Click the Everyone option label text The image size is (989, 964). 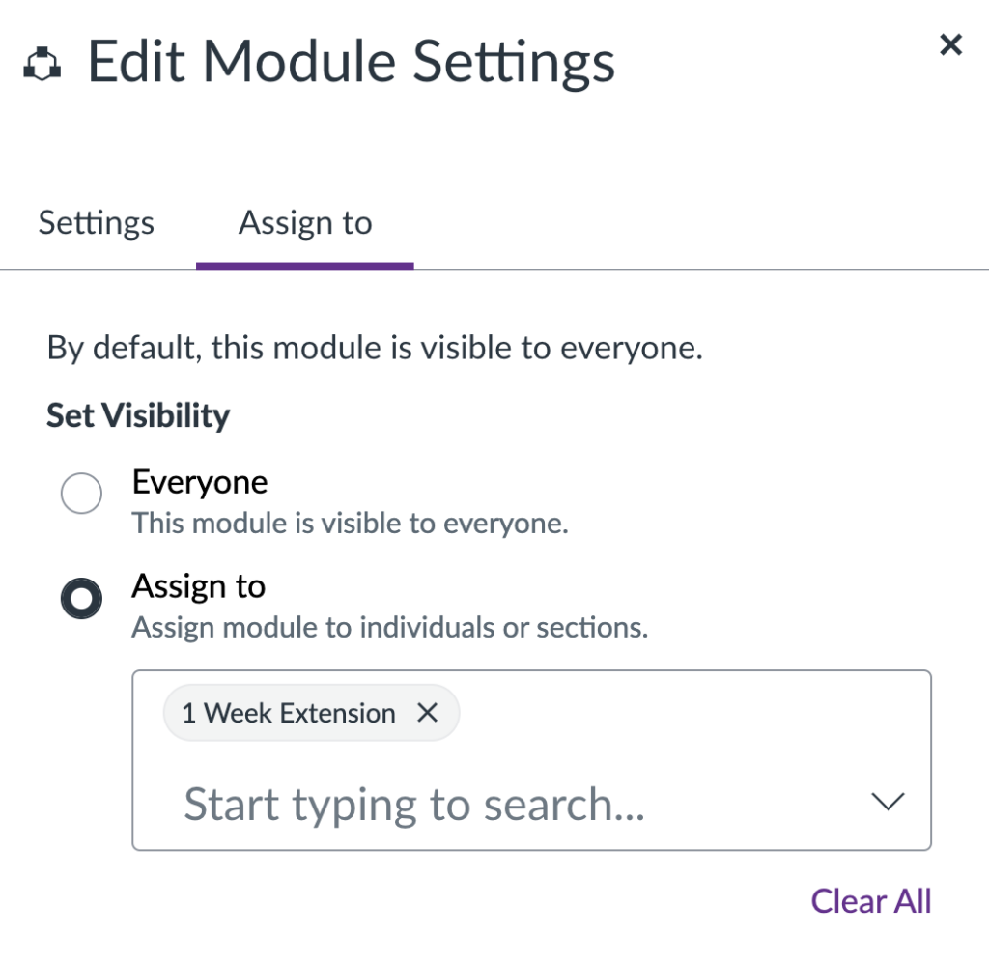[200, 481]
